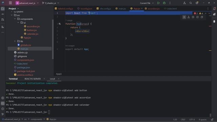The width and height of the screenshot is (217, 122).
Task: Select accordion.jsx in the project tree
Action: pyautogui.click(x=33, y=26)
